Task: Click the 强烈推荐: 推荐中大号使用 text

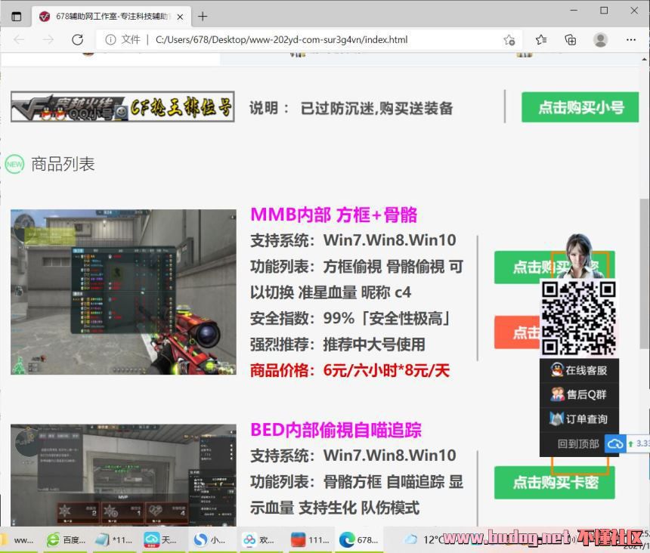Action: point(337,344)
